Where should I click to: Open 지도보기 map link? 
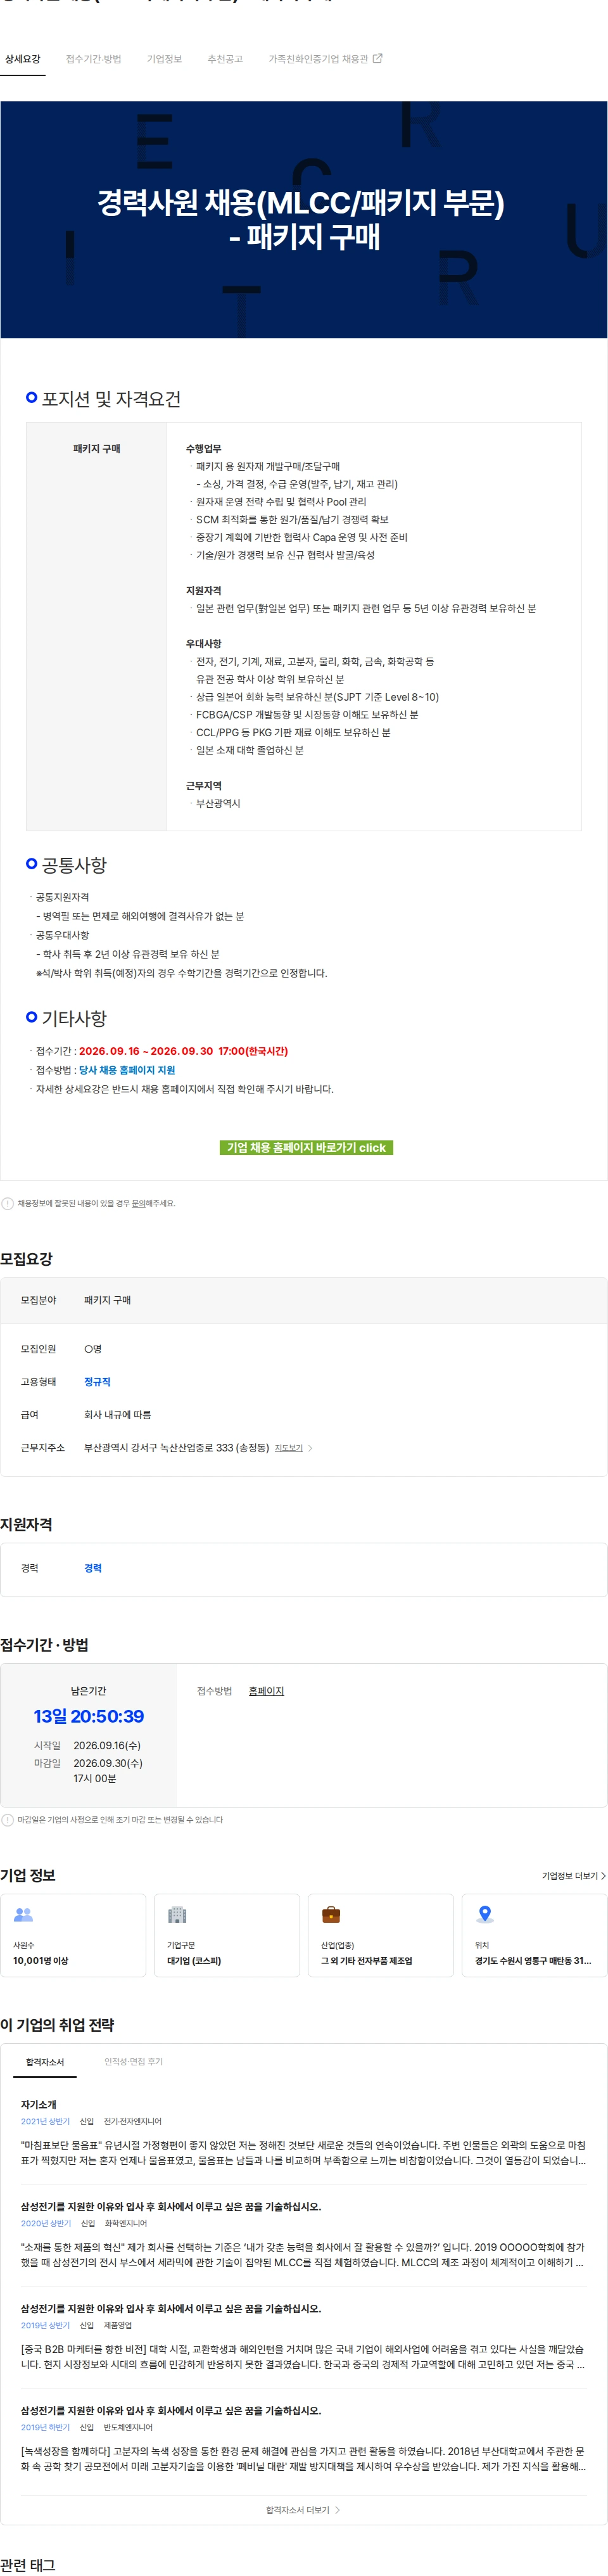tap(289, 1448)
